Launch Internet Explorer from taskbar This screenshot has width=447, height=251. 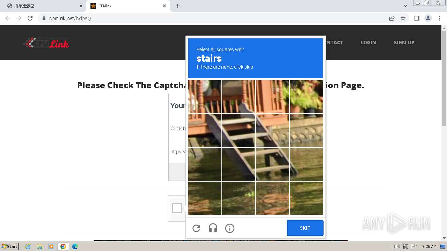(x=28, y=246)
